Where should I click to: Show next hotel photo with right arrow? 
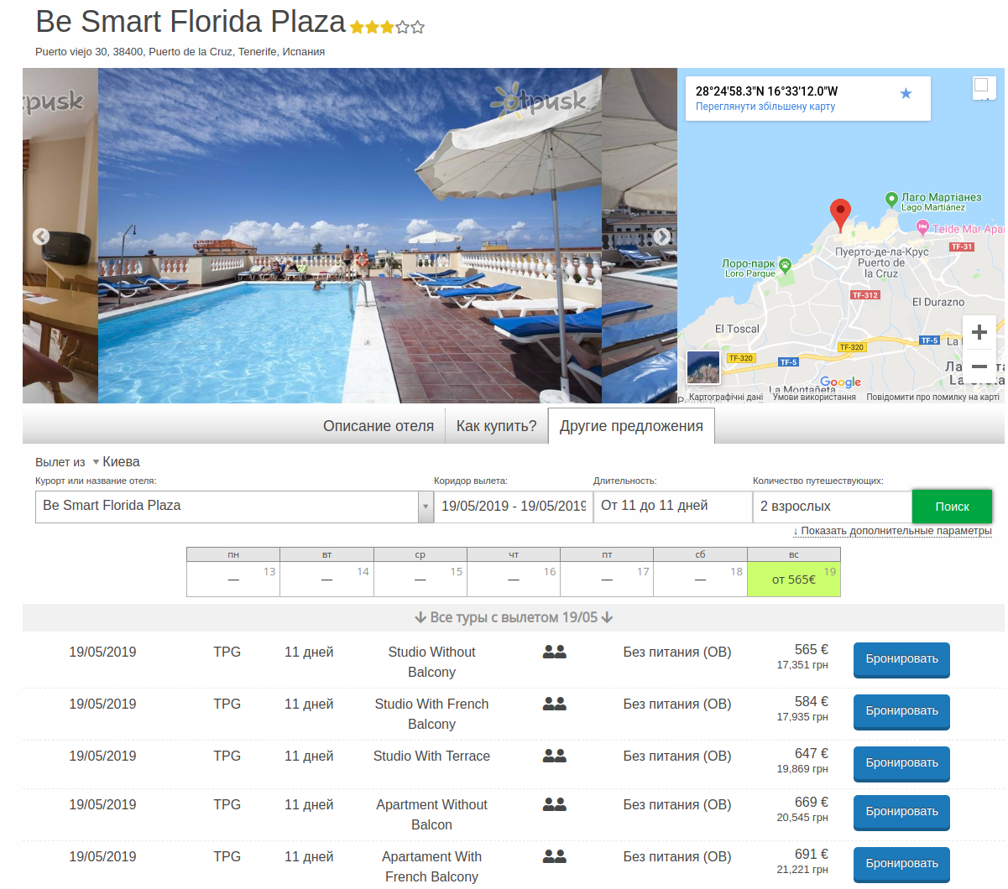pos(662,237)
